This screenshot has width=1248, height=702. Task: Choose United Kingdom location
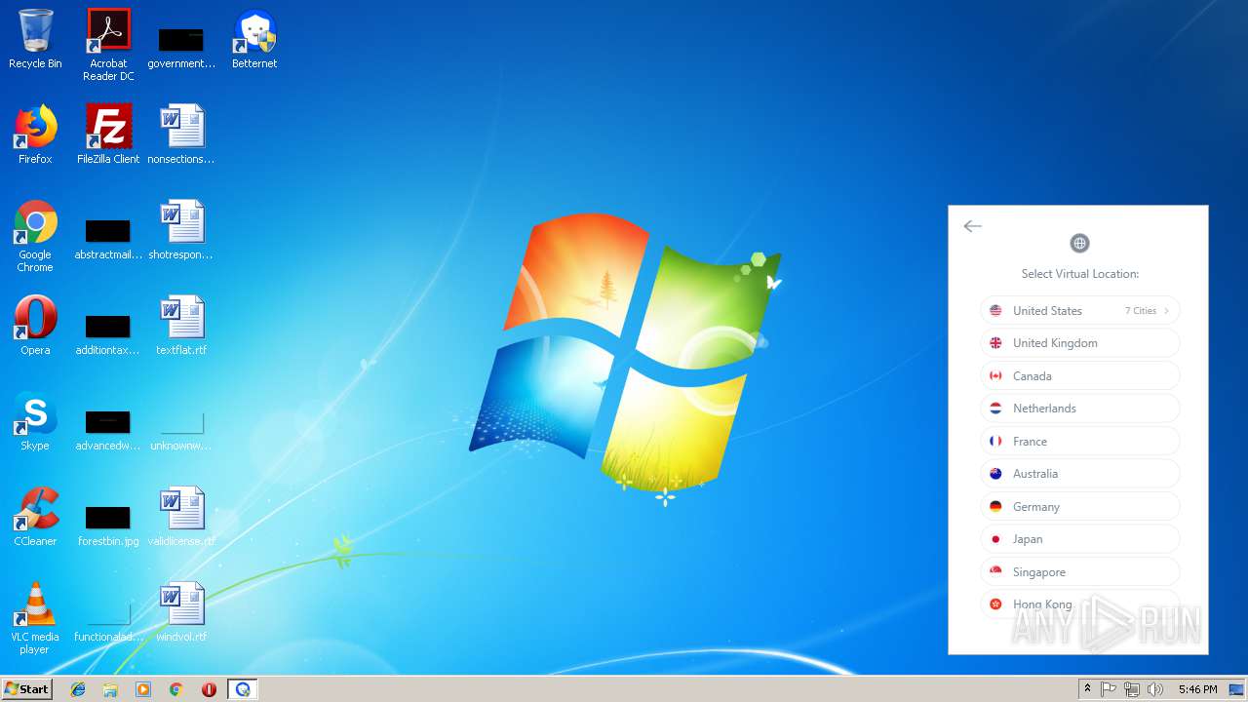(x=1080, y=343)
